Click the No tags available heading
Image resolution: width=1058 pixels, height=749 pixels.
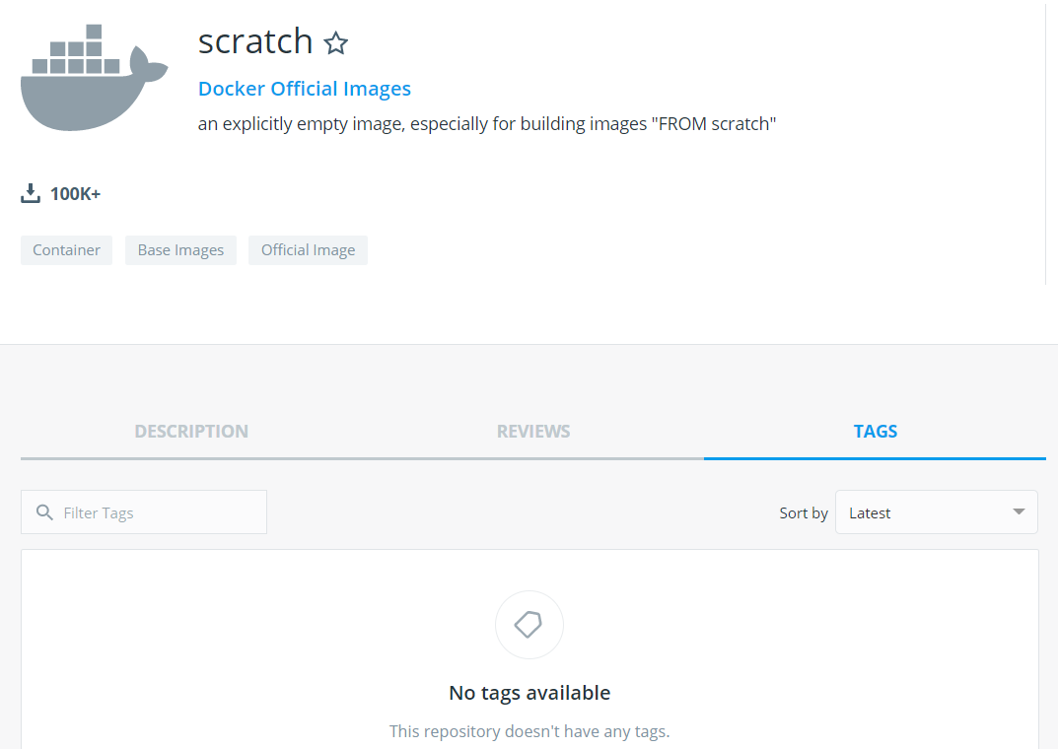[x=529, y=693]
